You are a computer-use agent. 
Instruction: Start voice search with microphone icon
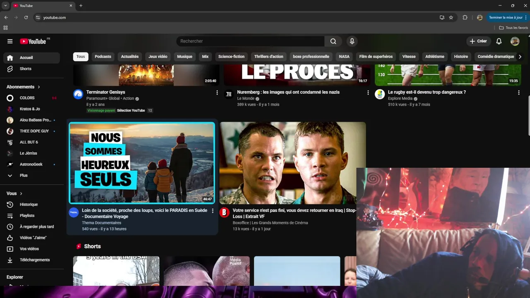[x=352, y=41]
